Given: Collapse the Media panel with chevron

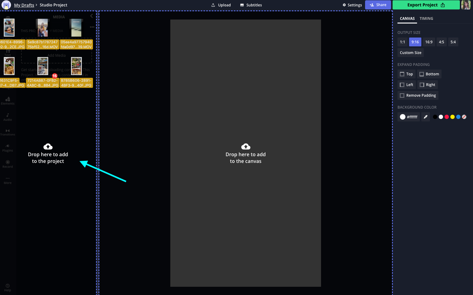Looking at the screenshot, I should pyautogui.click(x=91, y=16).
